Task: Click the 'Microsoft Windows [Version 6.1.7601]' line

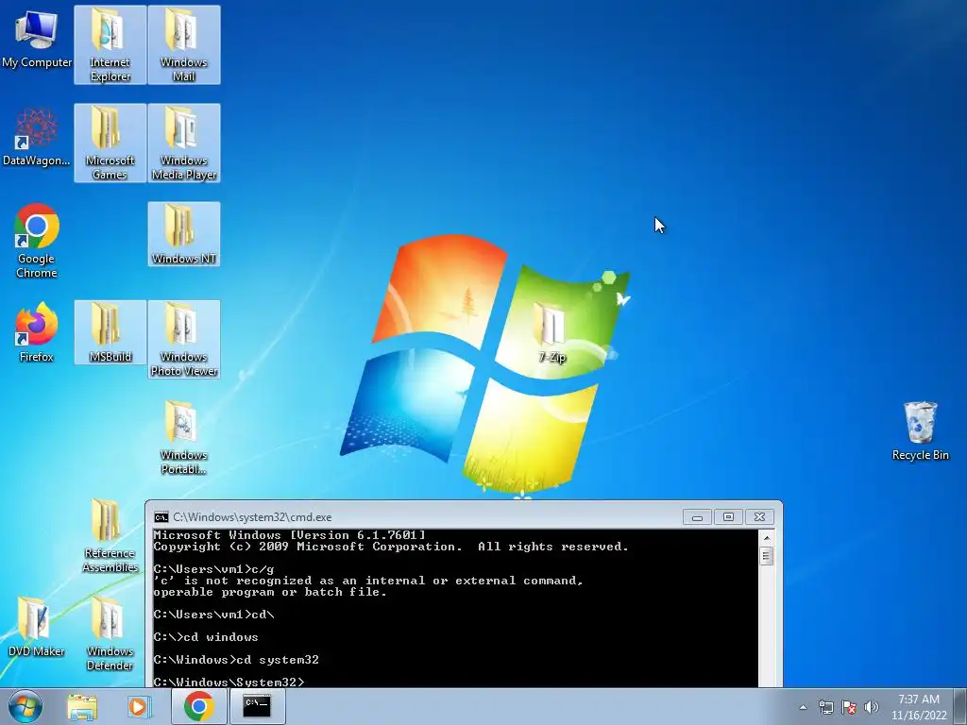Action: 289,535
